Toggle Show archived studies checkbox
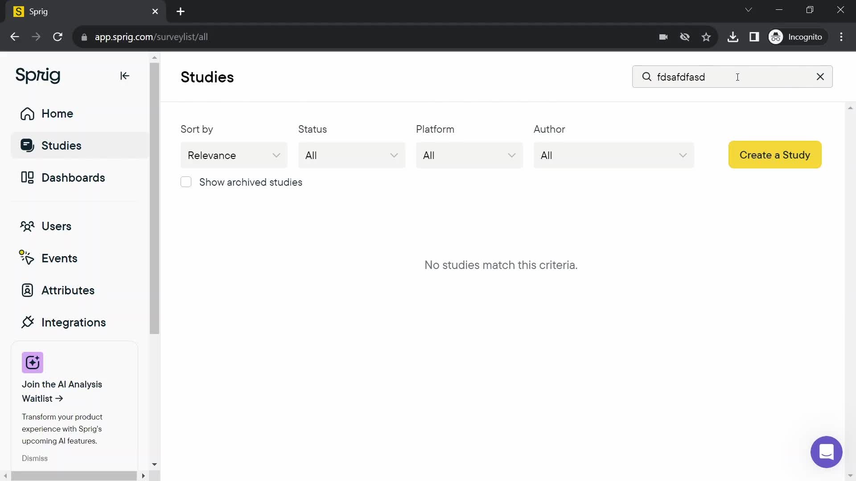 (186, 182)
